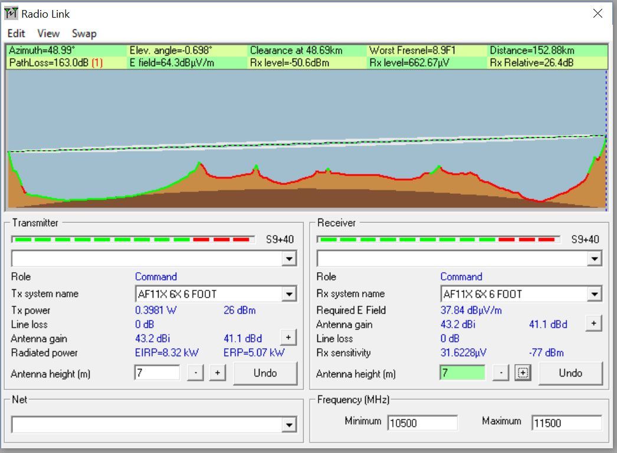Image resolution: width=617 pixels, height=453 pixels.
Task: Expand the transmitter unit name dropdown
Action: [x=289, y=259]
